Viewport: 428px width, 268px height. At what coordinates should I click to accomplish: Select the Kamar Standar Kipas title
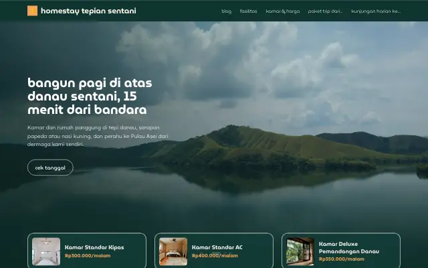(94, 247)
